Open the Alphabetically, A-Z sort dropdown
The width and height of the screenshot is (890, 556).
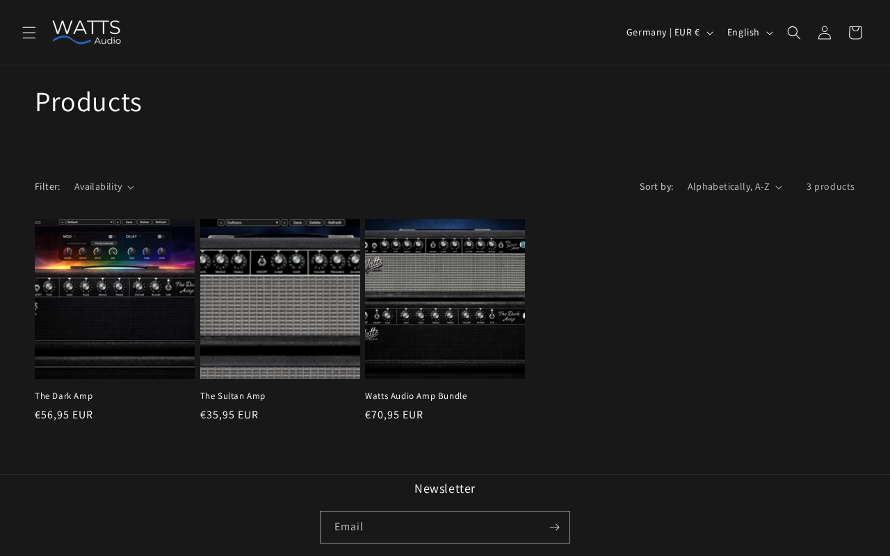(735, 187)
